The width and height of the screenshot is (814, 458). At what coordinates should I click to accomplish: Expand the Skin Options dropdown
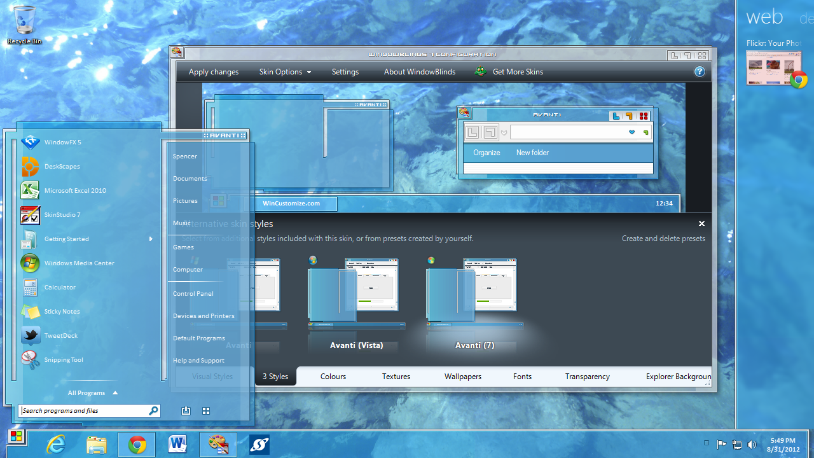click(x=285, y=72)
